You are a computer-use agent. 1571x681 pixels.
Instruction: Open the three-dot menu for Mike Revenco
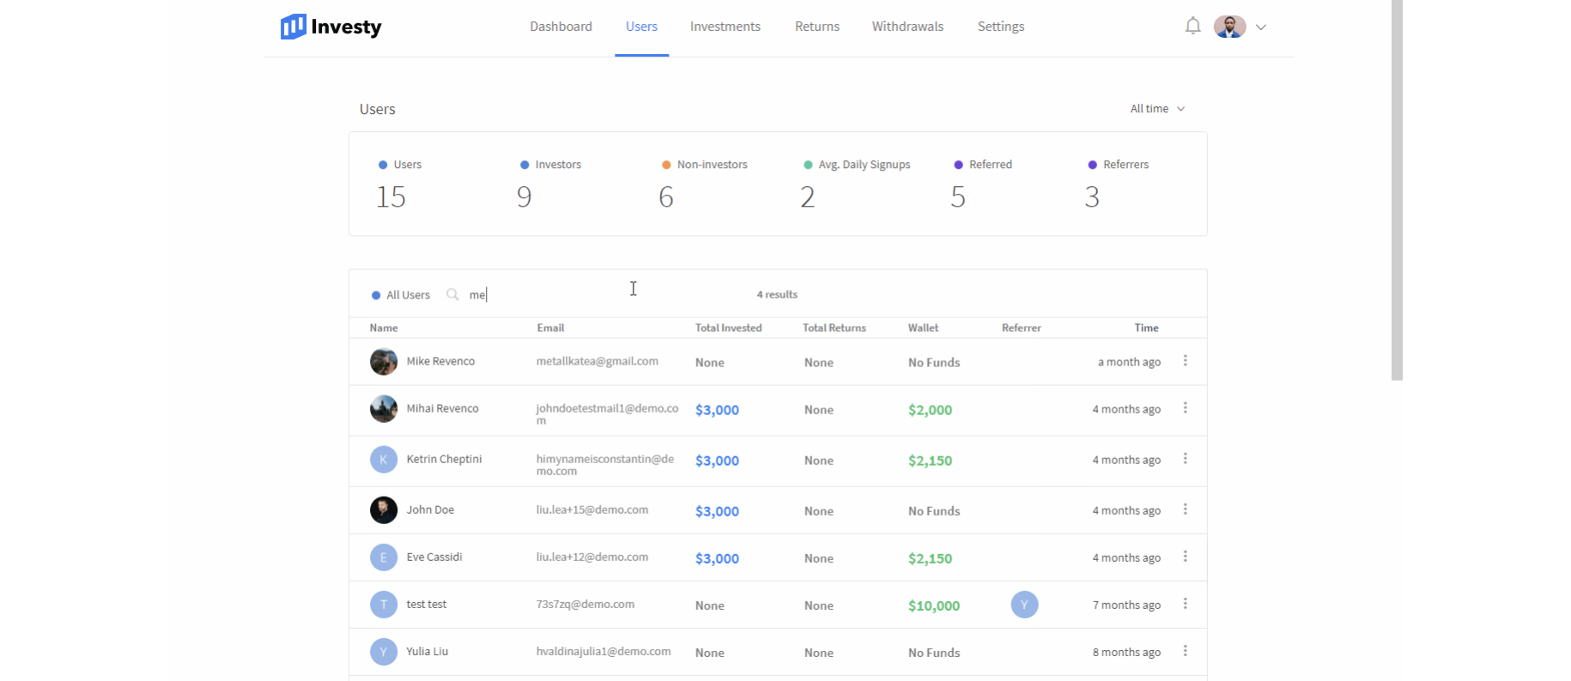(x=1185, y=361)
